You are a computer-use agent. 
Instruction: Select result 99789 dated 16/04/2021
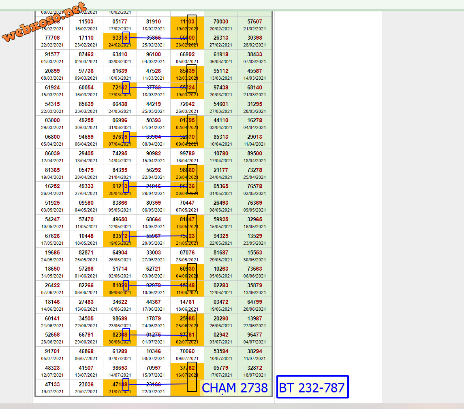pyautogui.click(x=187, y=157)
